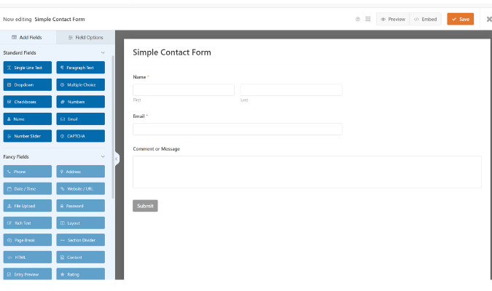Viewport: 492px width, 291px height.
Task: Collapse the sidebar with arrow handle
Action: pyautogui.click(x=117, y=159)
